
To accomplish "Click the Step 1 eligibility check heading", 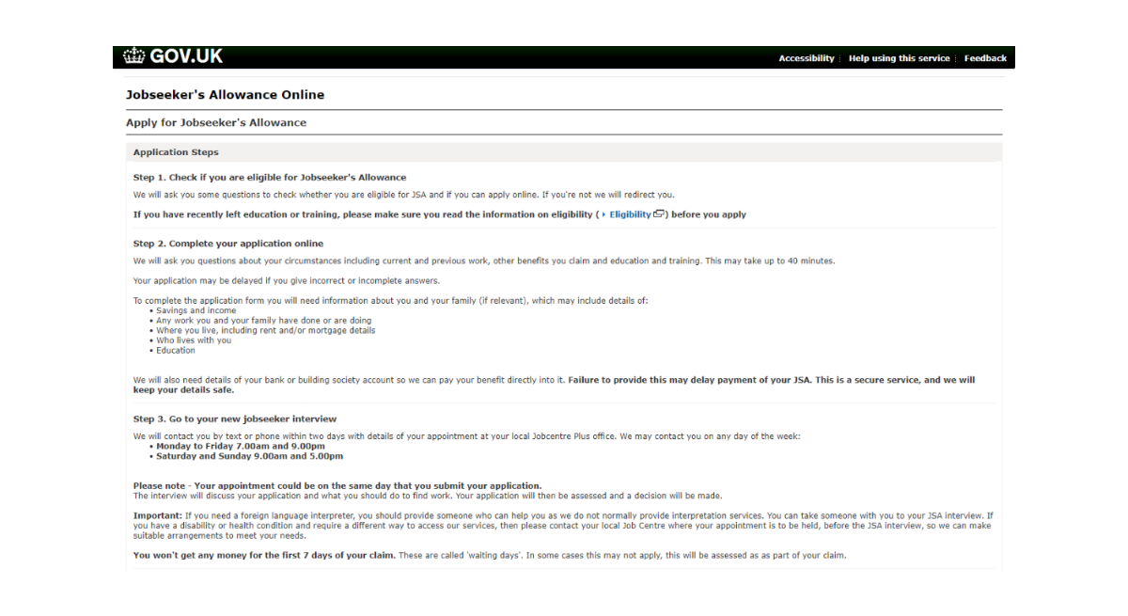I will pyautogui.click(x=270, y=177).
